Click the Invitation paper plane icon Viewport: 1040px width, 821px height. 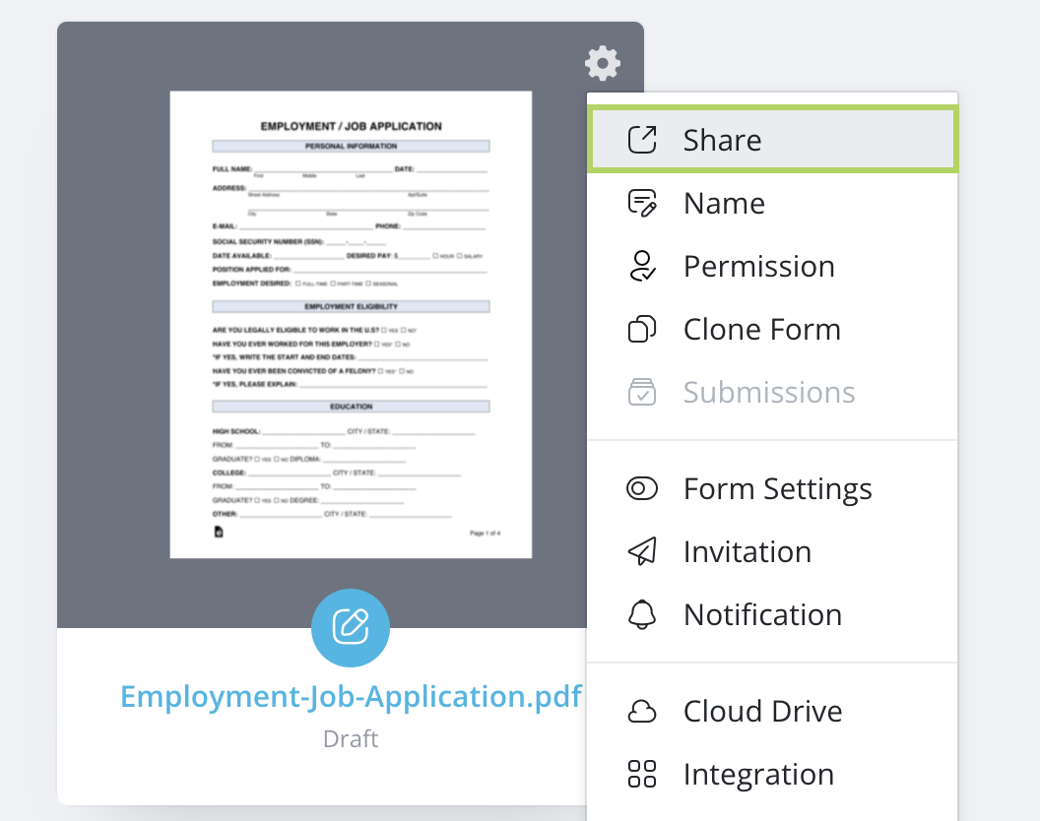point(642,552)
